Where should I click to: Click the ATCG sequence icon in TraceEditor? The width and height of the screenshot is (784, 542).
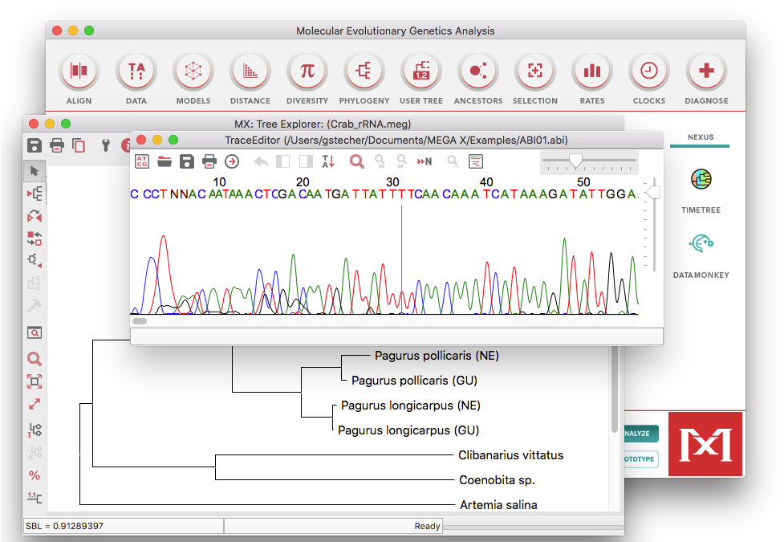142,161
